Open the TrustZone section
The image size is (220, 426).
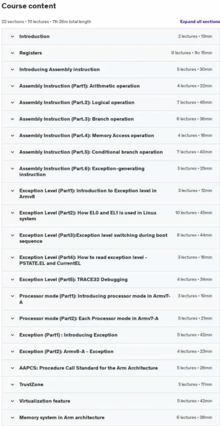pos(111,384)
